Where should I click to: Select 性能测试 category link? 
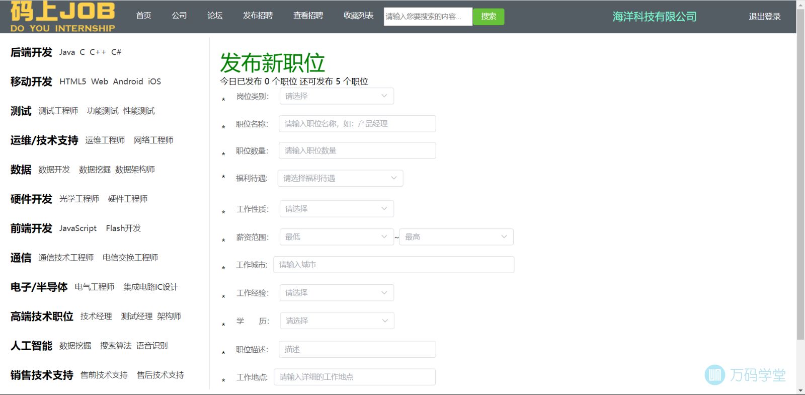(139, 111)
